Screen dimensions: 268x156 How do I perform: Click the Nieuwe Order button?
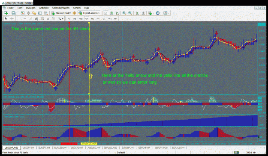[61, 13]
